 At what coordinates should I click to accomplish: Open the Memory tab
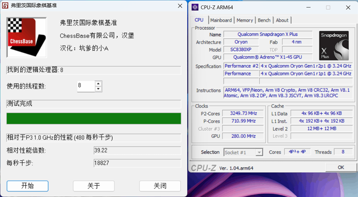click(x=244, y=20)
